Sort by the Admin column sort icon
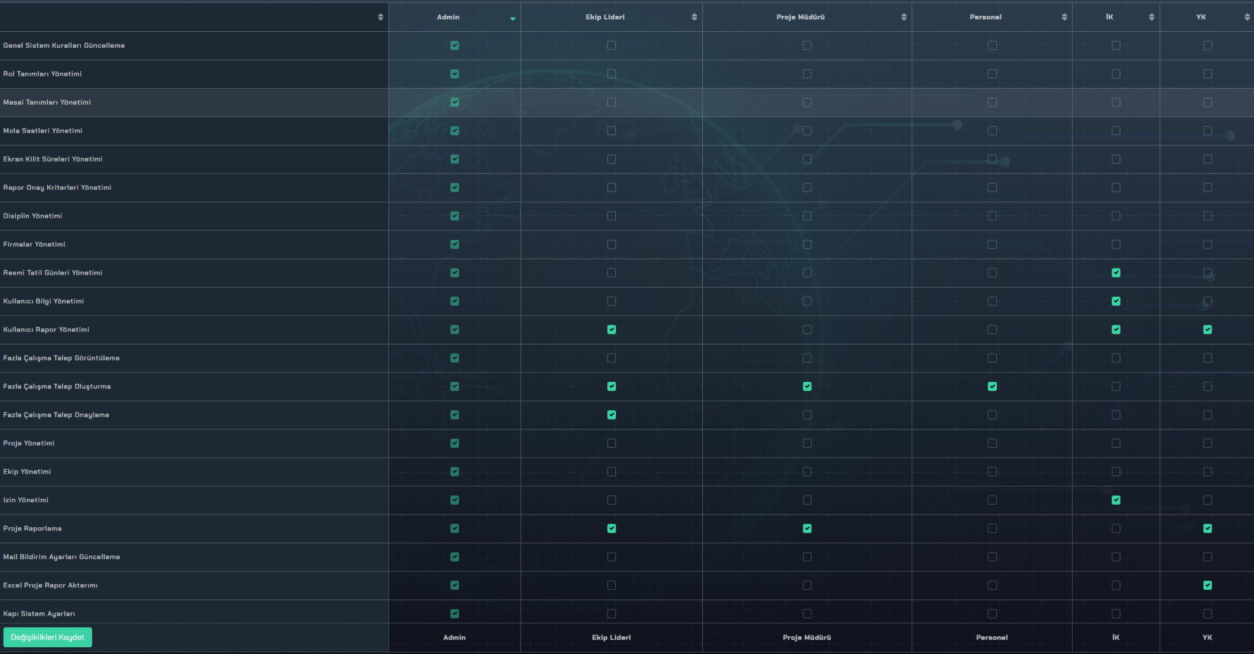 tap(512, 18)
